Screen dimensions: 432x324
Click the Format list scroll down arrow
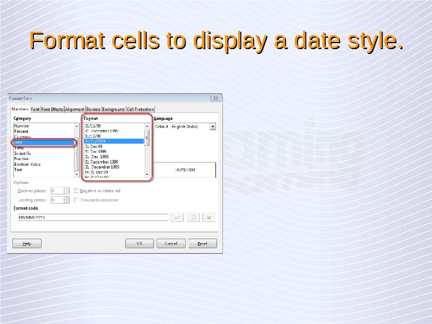(147, 175)
